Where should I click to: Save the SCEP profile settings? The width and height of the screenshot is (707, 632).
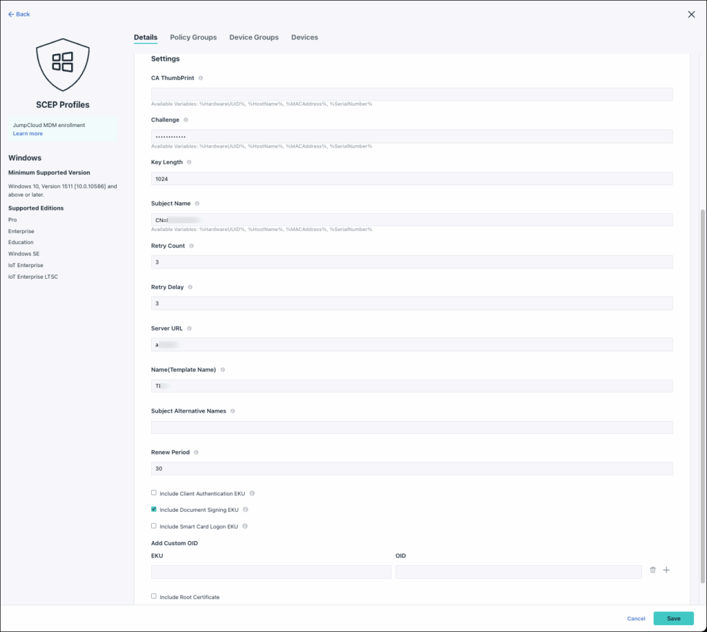[x=673, y=618]
